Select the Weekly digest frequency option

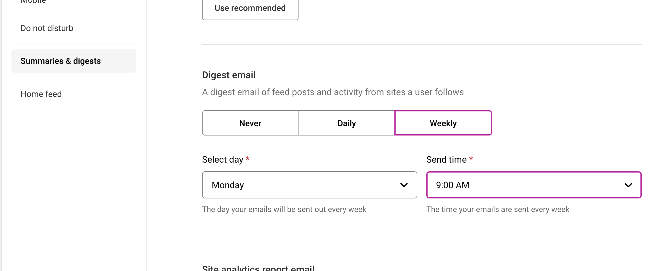click(443, 123)
